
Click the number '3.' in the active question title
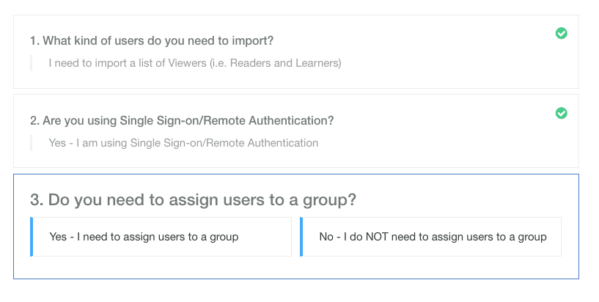[37, 199]
